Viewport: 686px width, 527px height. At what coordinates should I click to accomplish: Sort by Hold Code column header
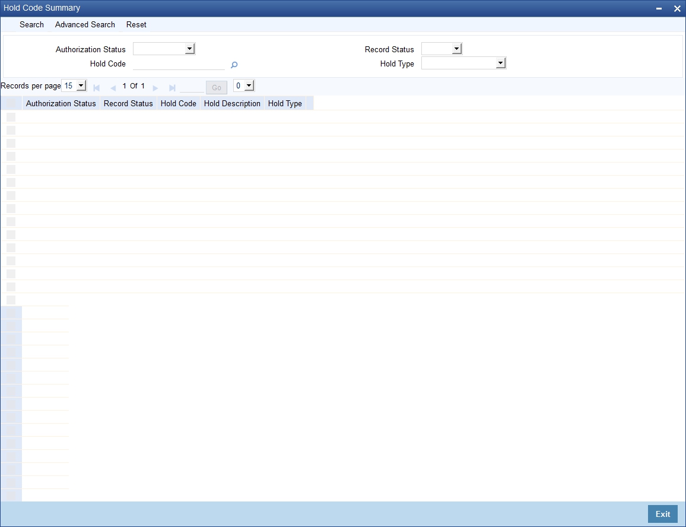pos(178,103)
